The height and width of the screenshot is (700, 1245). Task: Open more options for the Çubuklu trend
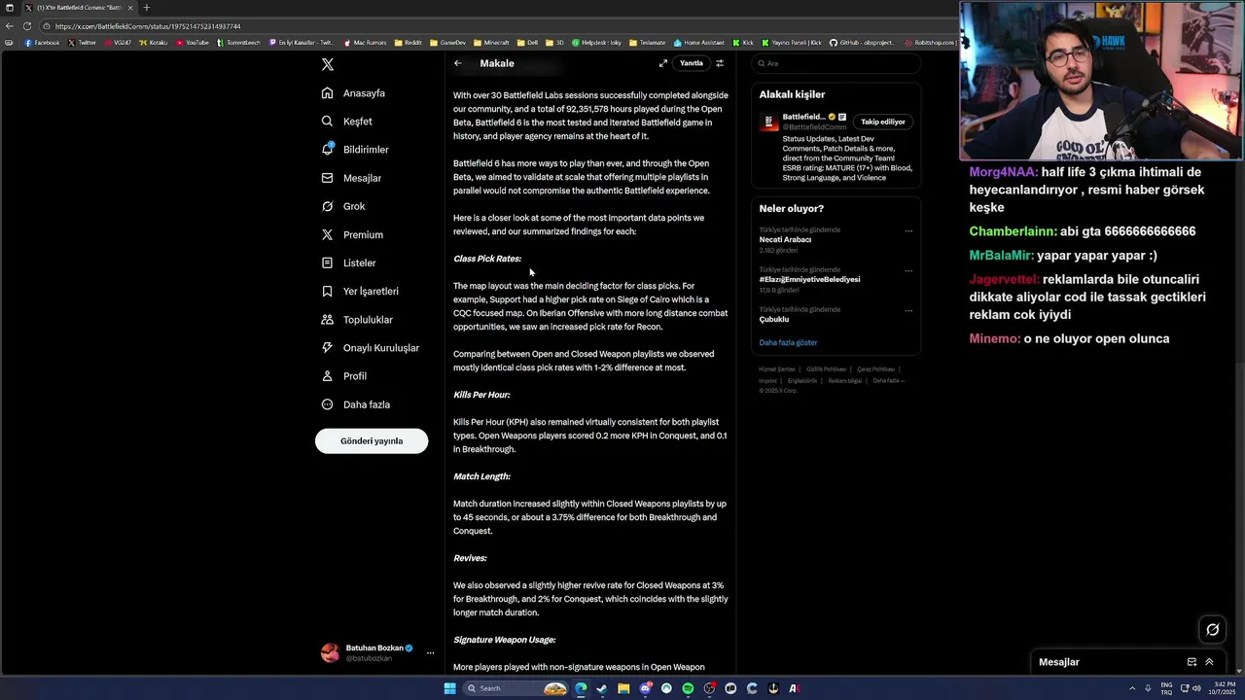click(908, 311)
